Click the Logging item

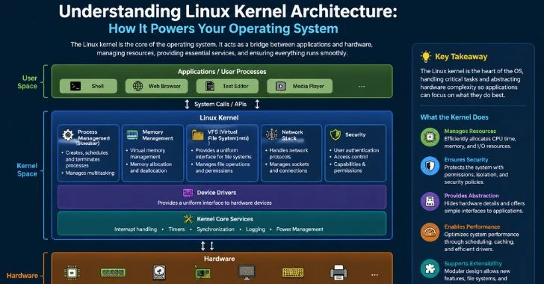[x=256, y=229]
